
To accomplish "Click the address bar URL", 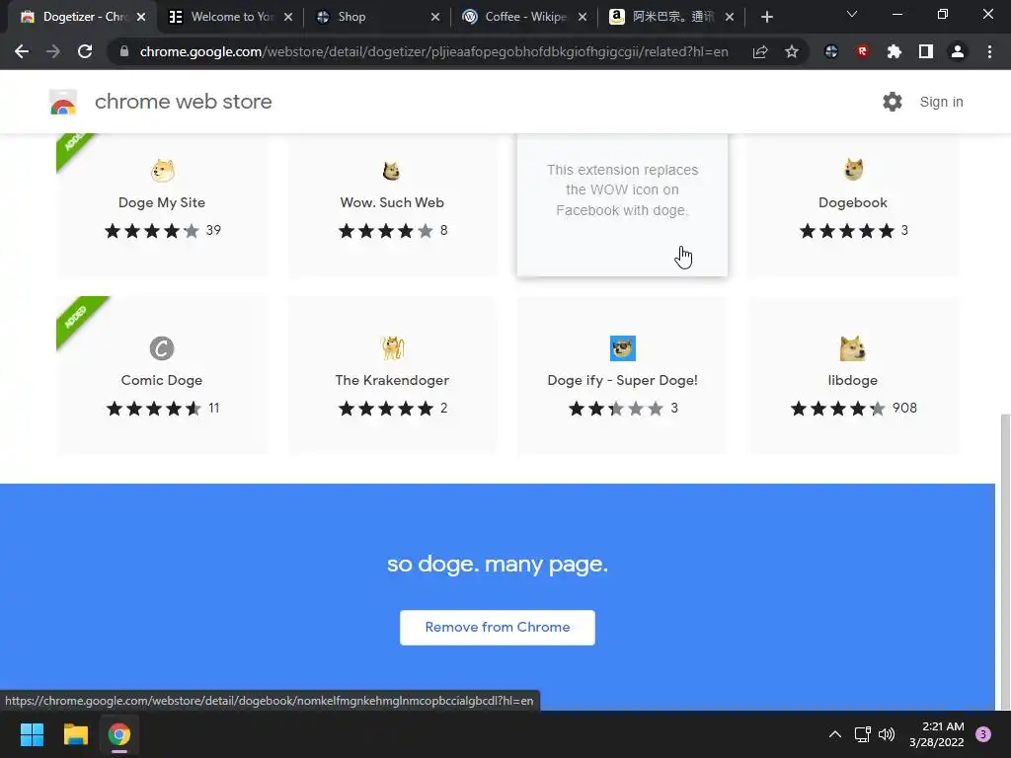I will (x=434, y=51).
